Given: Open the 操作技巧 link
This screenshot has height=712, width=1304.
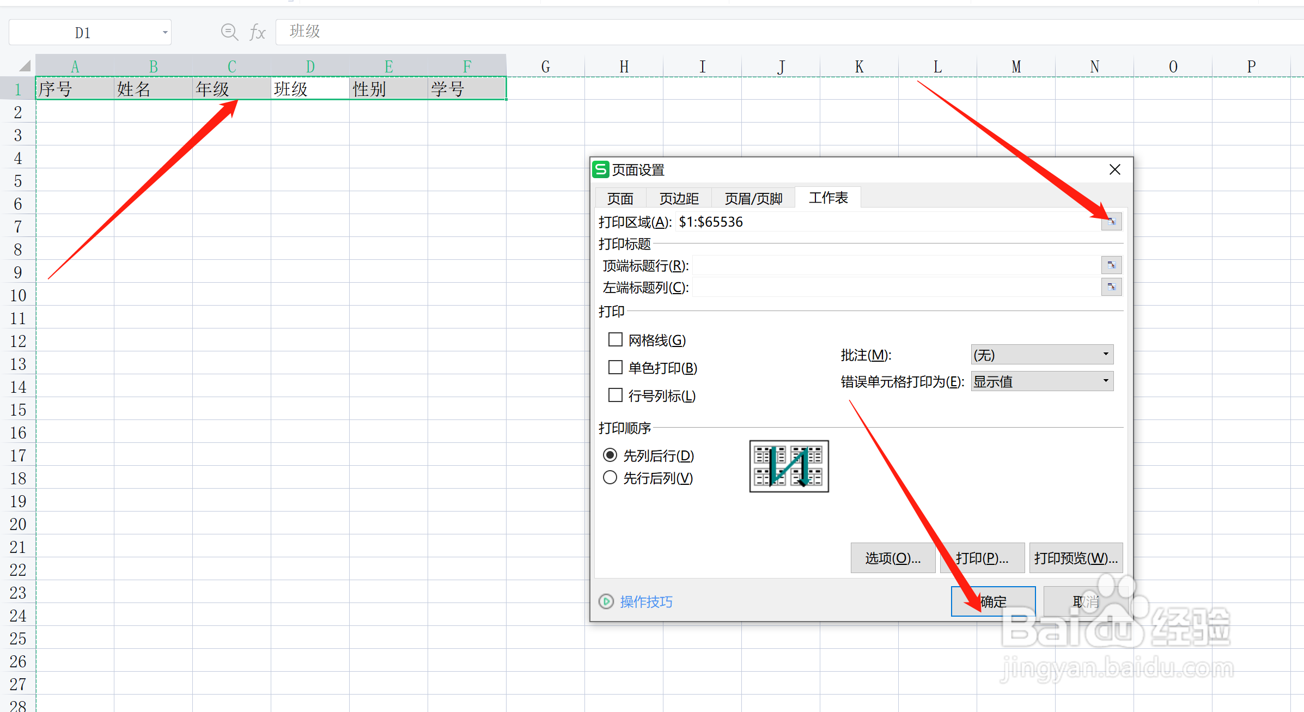Looking at the screenshot, I should tap(646, 601).
